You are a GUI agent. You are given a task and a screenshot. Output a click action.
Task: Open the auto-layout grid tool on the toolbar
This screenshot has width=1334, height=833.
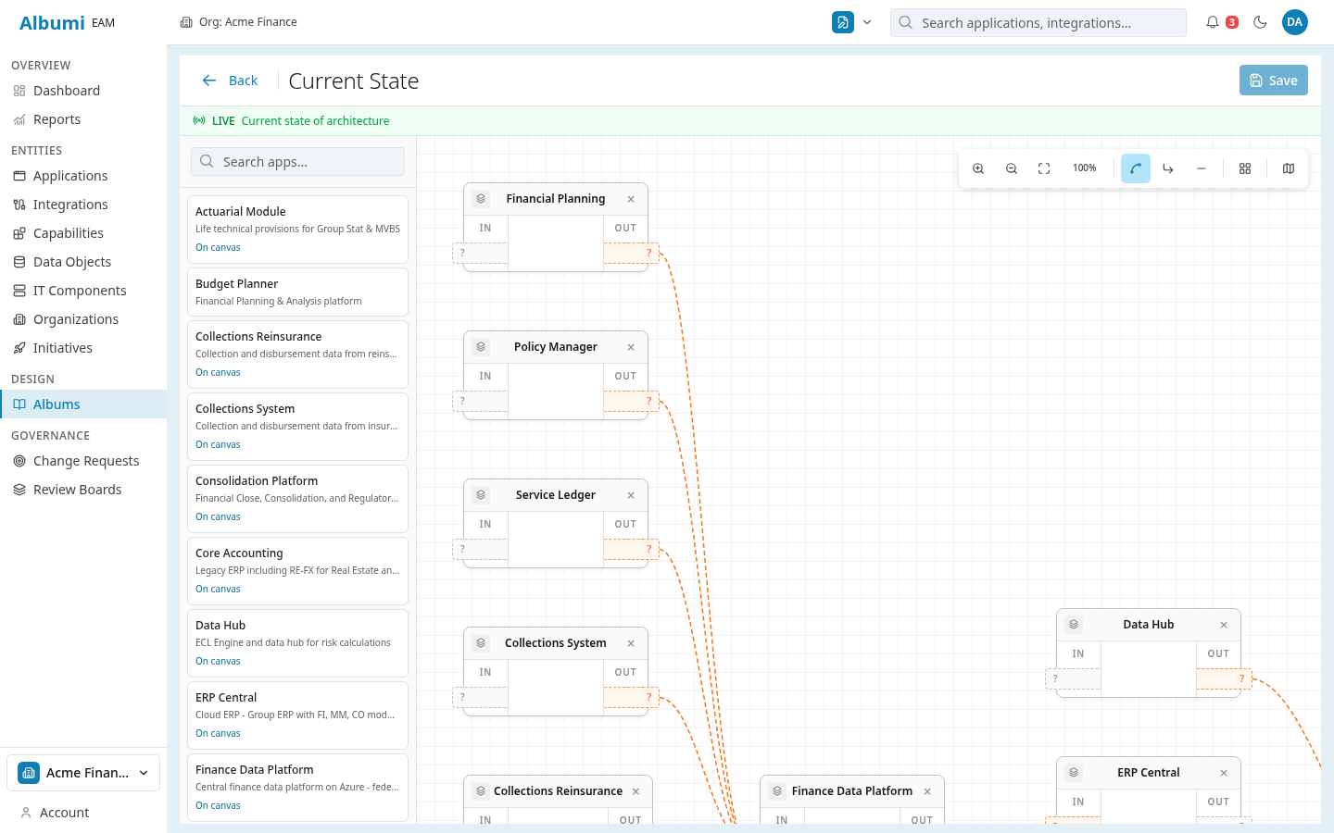[x=1245, y=168]
